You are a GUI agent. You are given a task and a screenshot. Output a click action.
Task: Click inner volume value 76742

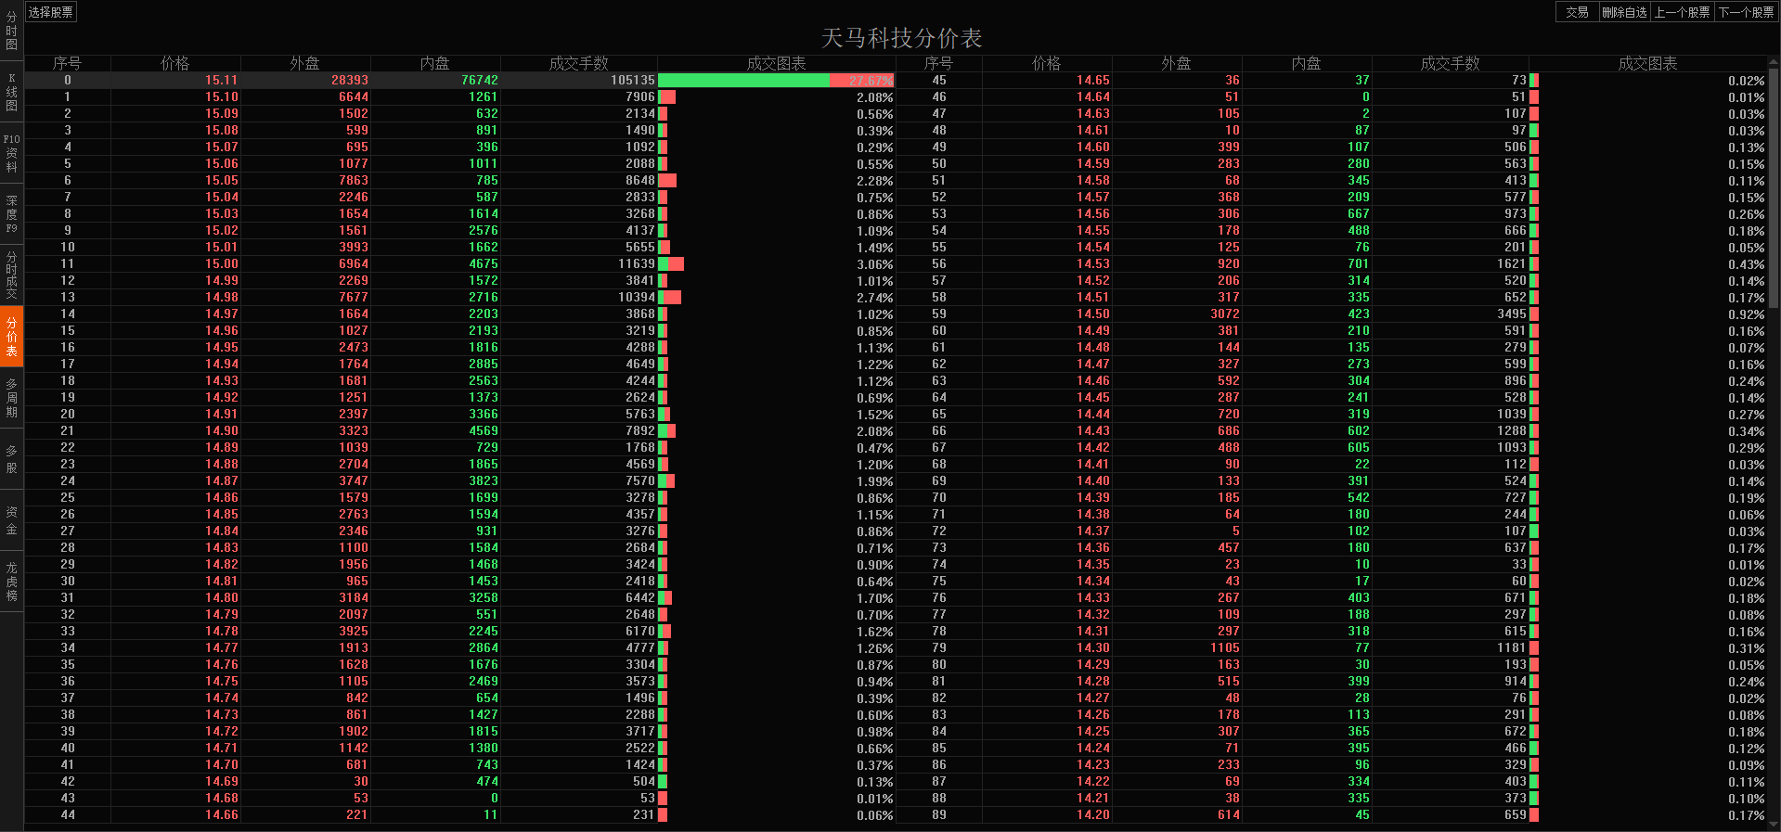(480, 81)
